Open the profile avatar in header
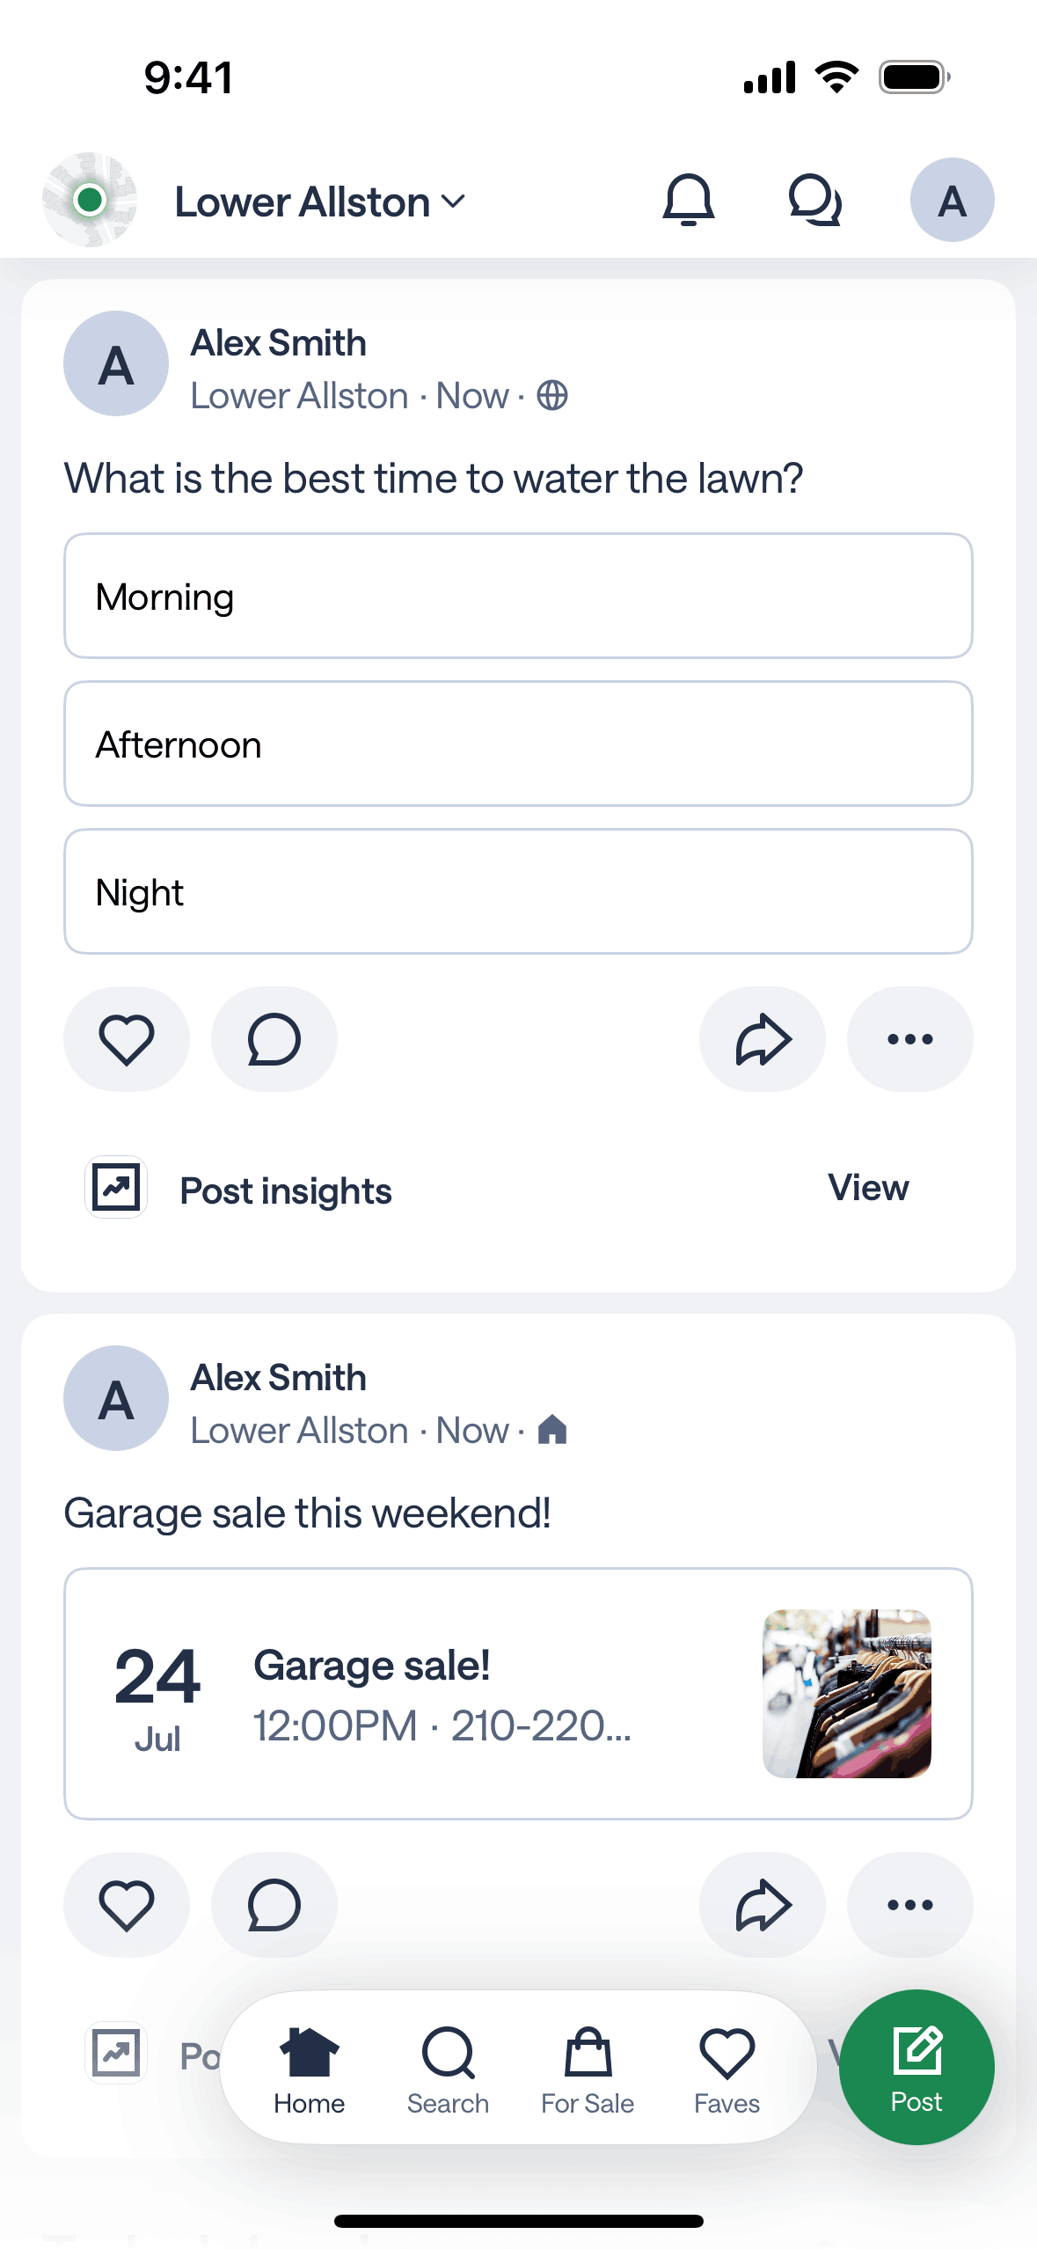 (x=952, y=201)
